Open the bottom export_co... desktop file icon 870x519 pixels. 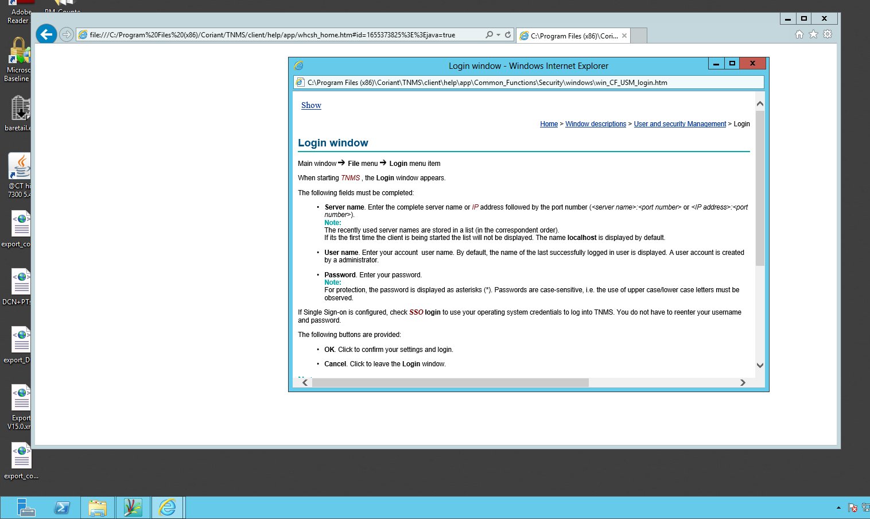click(21, 460)
